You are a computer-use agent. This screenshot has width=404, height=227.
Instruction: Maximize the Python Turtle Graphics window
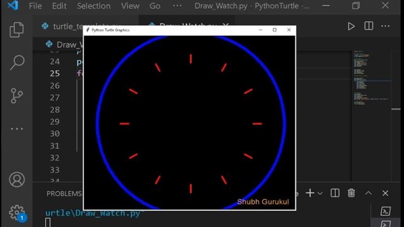(x=275, y=30)
